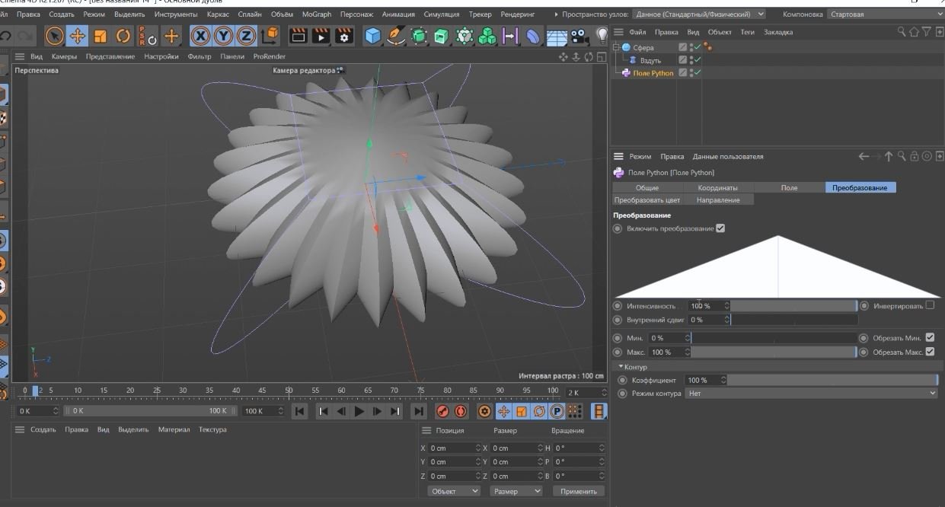Switch to the 'Поле' tab
945x507 pixels.
pos(789,187)
